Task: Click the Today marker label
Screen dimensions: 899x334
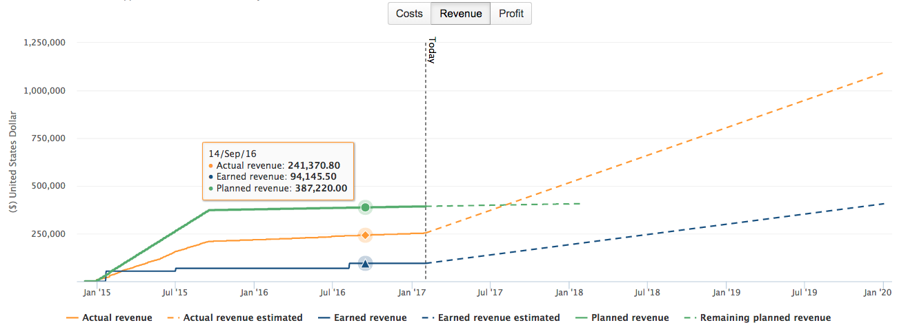Action: [x=431, y=50]
